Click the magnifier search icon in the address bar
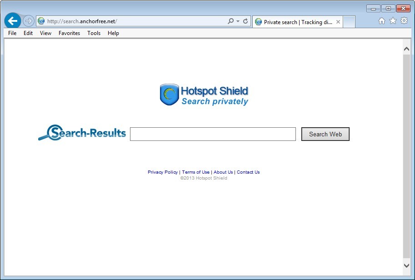Image resolution: width=415 pixels, height=280 pixels. [x=230, y=21]
